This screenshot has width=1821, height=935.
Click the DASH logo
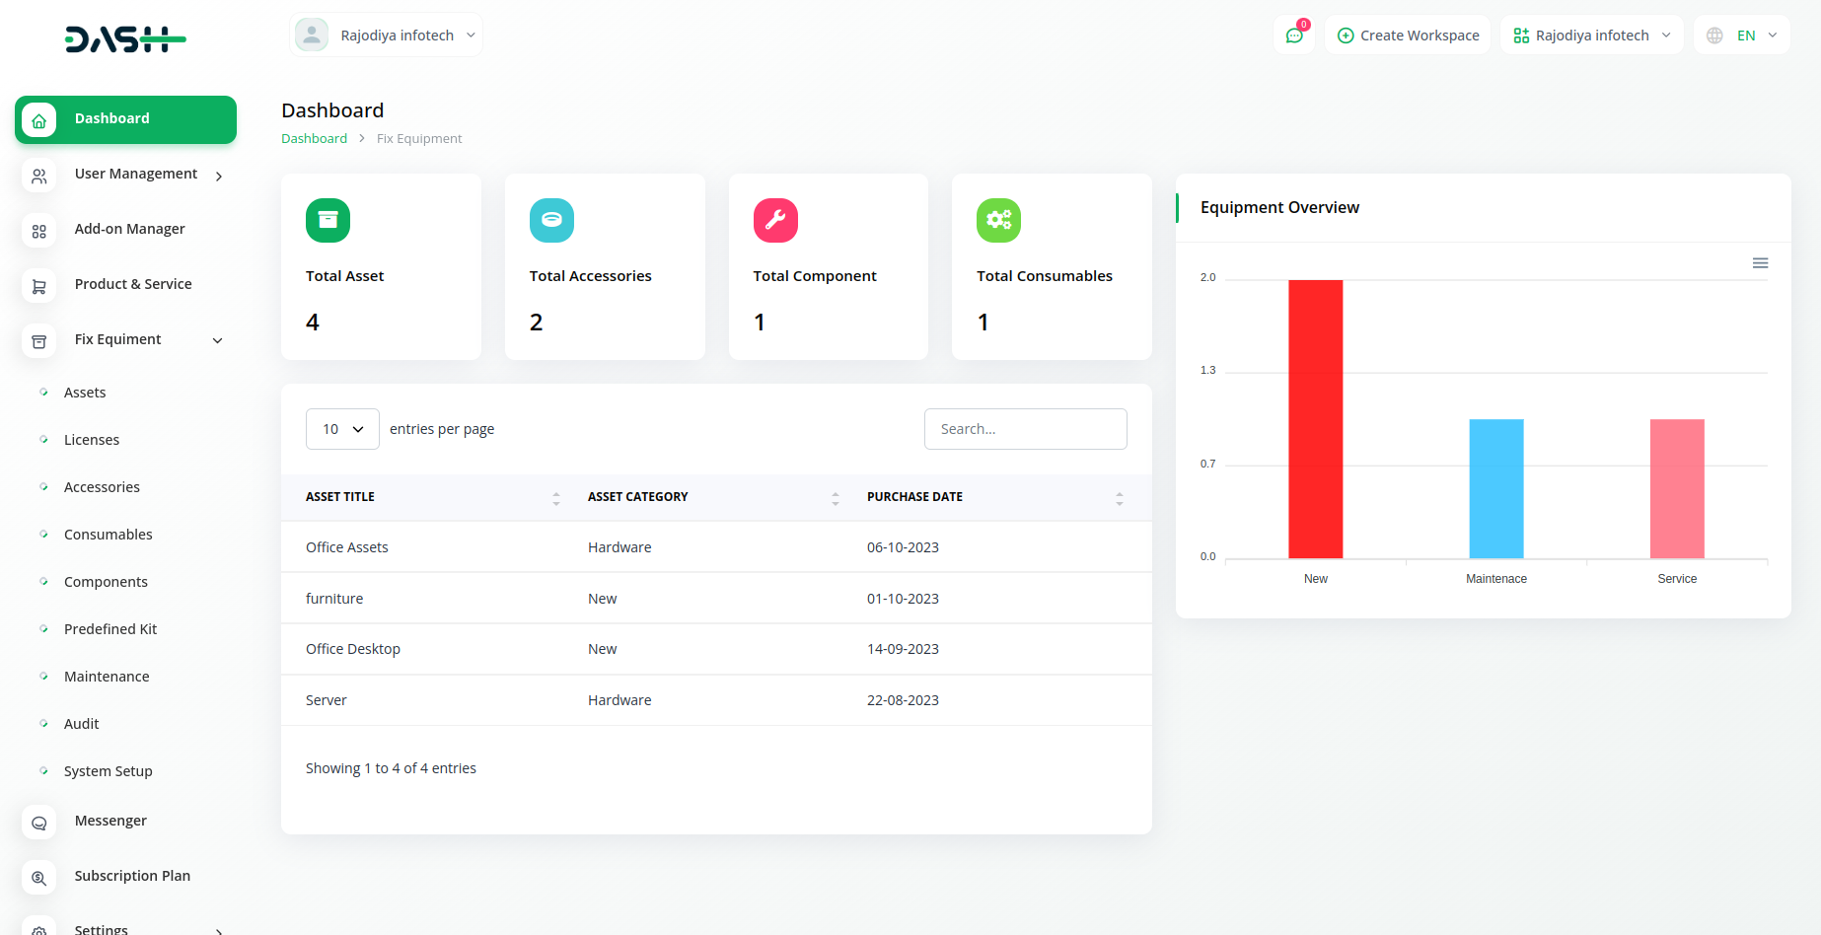125,39
